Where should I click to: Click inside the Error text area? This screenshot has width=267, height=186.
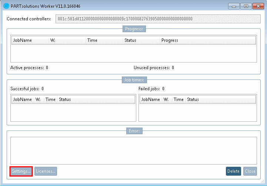coord(134,151)
